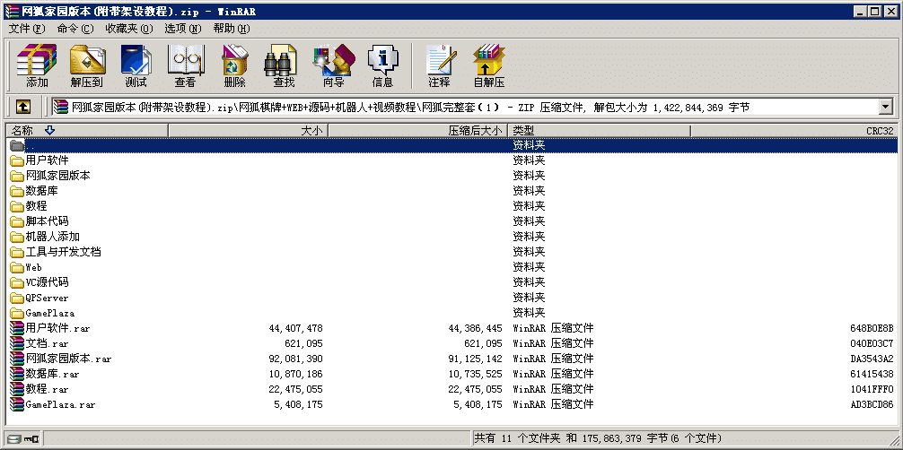Open the 帮助(H) menu
The height and width of the screenshot is (450, 903).
point(232,28)
